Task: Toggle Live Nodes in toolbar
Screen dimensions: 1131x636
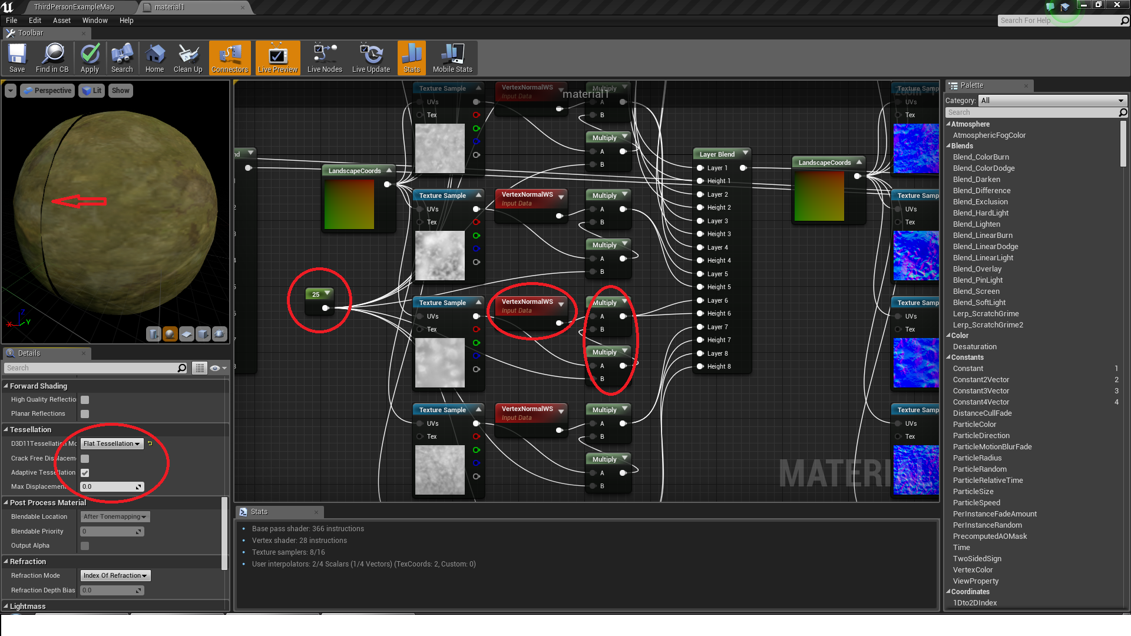Action: pyautogui.click(x=325, y=58)
